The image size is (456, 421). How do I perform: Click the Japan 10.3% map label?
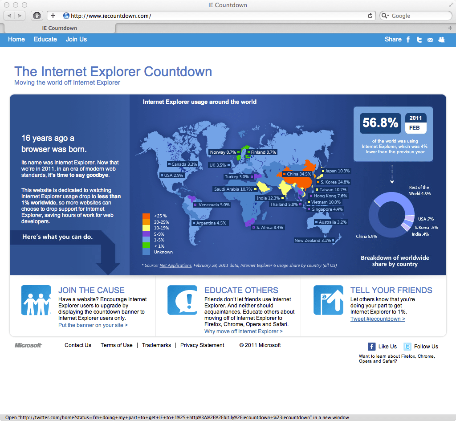[336, 171]
